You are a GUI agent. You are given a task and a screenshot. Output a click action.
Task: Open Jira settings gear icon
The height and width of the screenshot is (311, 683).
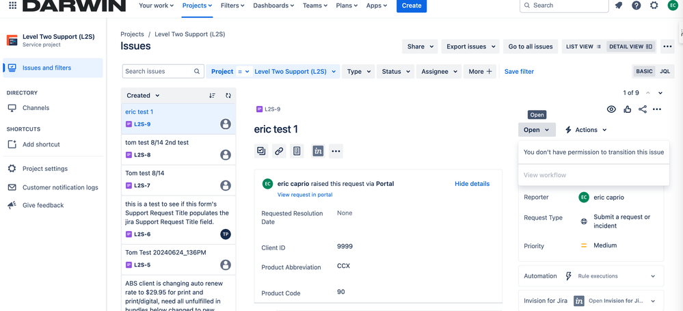[x=654, y=5]
